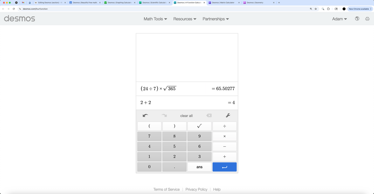Reload the page

[x=14, y=9]
